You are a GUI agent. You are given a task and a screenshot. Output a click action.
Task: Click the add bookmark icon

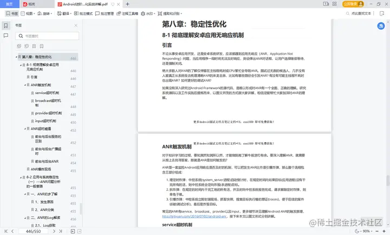click(x=34, y=46)
